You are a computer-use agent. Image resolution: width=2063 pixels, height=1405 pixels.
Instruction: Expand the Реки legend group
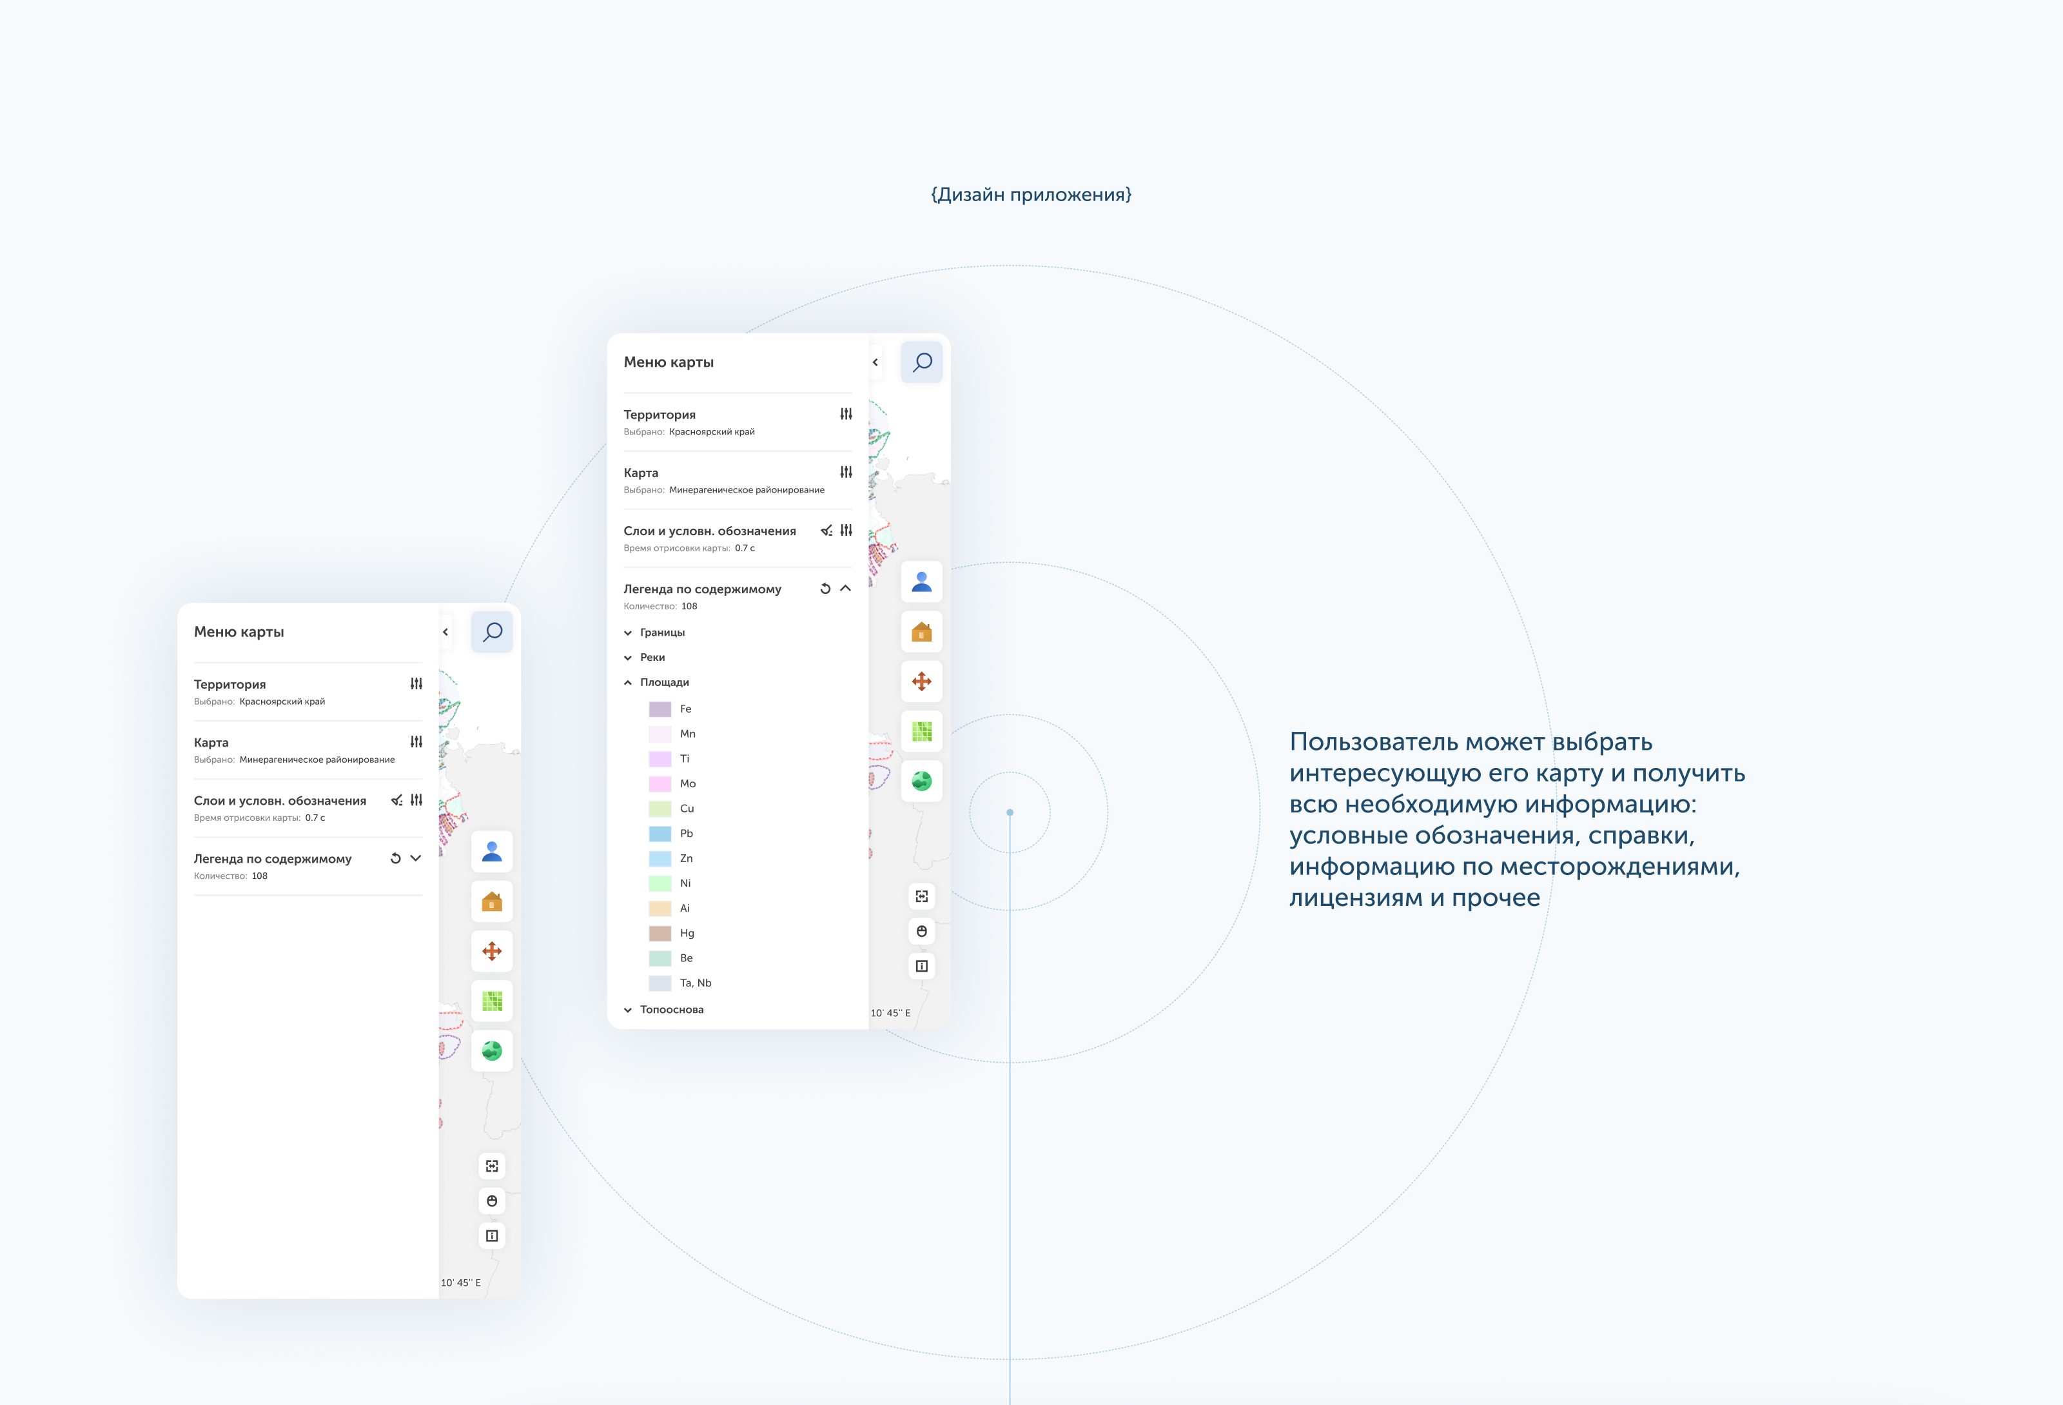(x=629, y=658)
